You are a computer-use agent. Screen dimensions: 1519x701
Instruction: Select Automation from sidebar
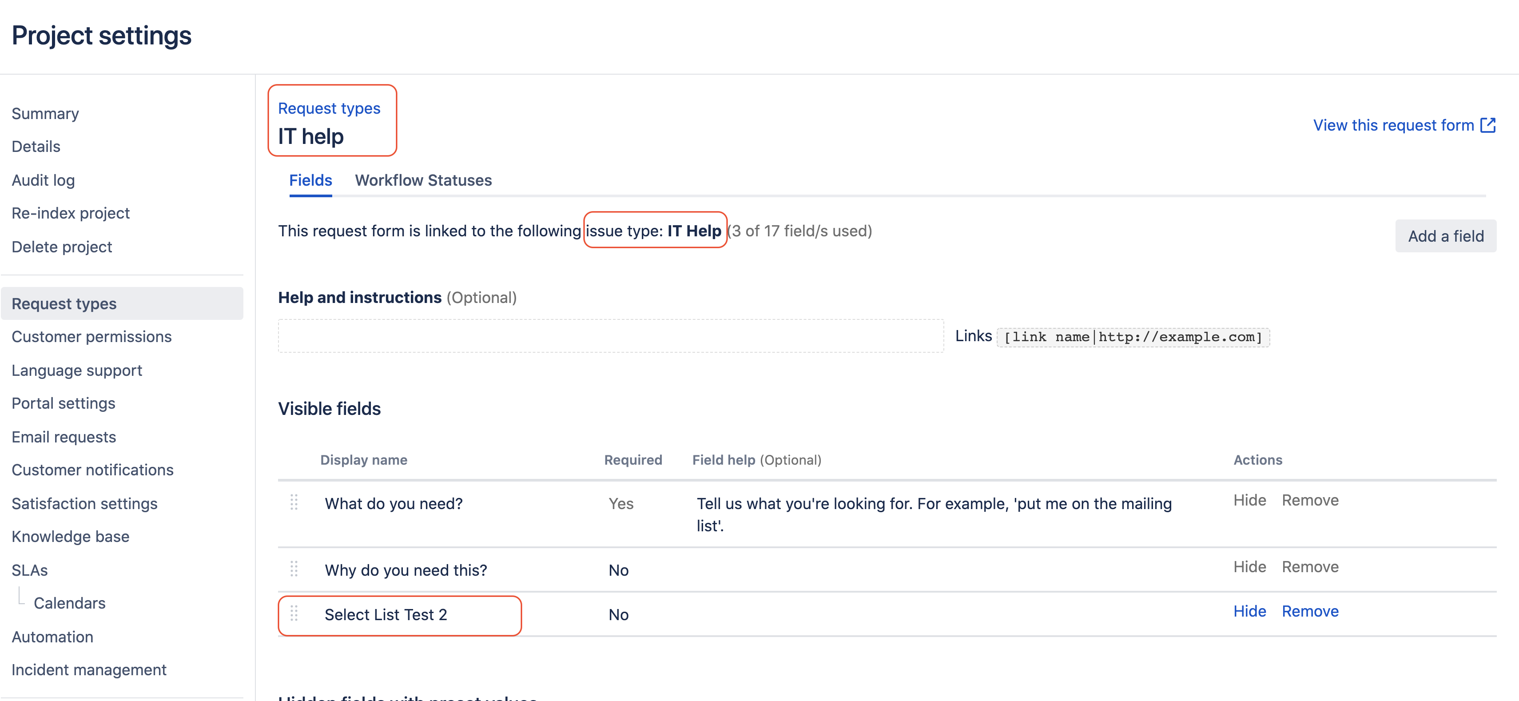click(x=52, y=637)
